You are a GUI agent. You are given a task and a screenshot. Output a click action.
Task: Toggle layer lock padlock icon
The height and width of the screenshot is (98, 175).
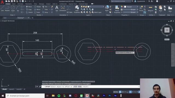pos(86,7)
